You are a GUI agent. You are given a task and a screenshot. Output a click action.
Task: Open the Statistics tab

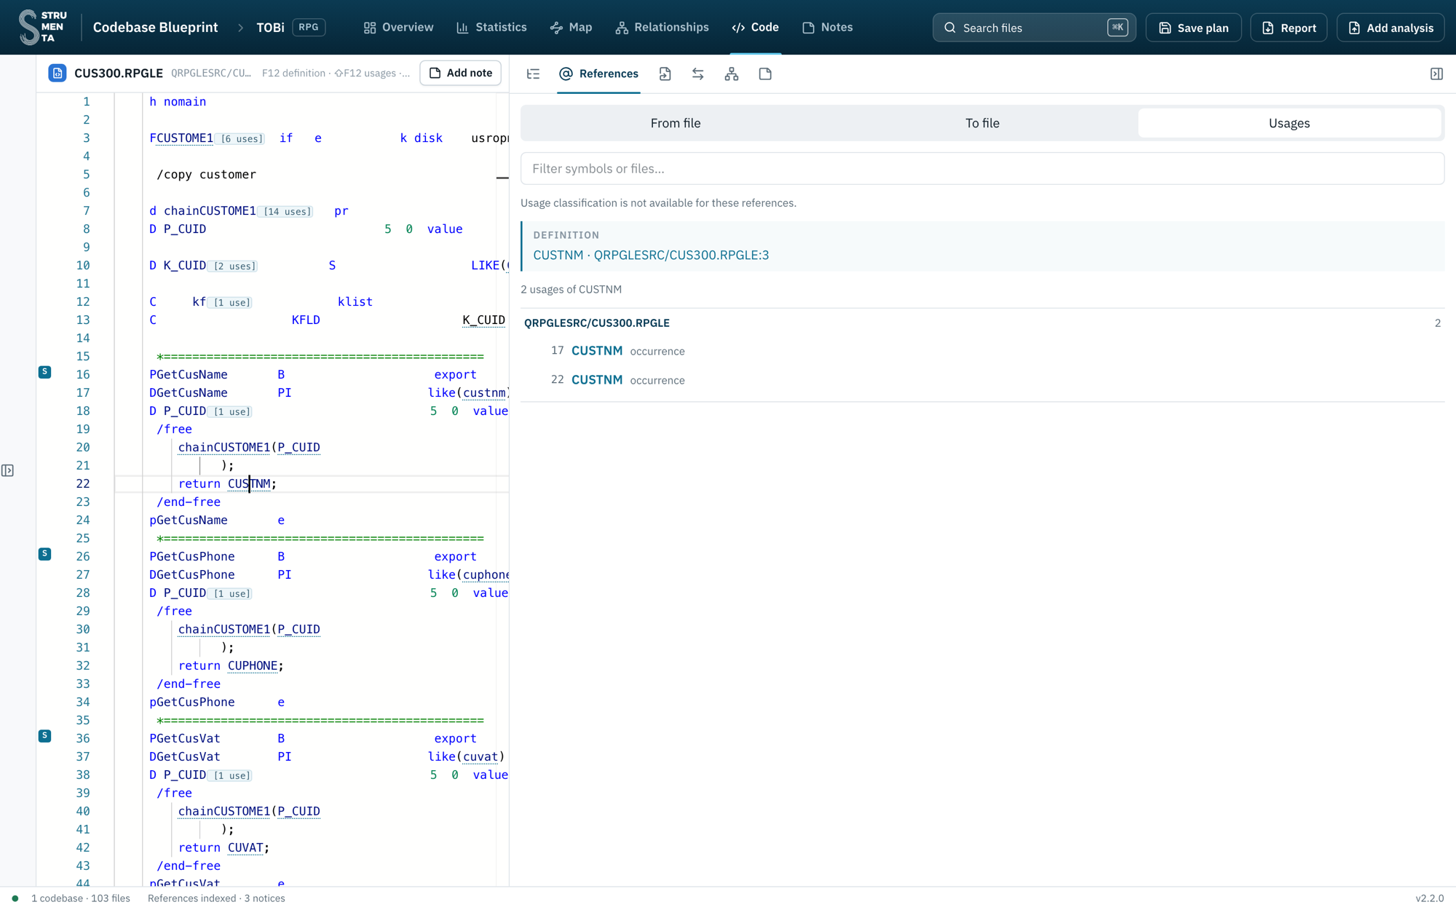coord(491,27)
